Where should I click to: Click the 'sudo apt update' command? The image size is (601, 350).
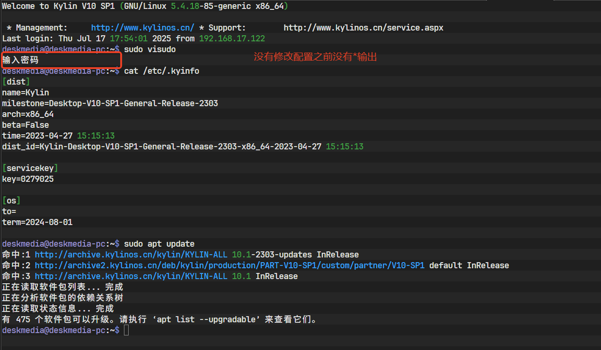tap(159, 244)
